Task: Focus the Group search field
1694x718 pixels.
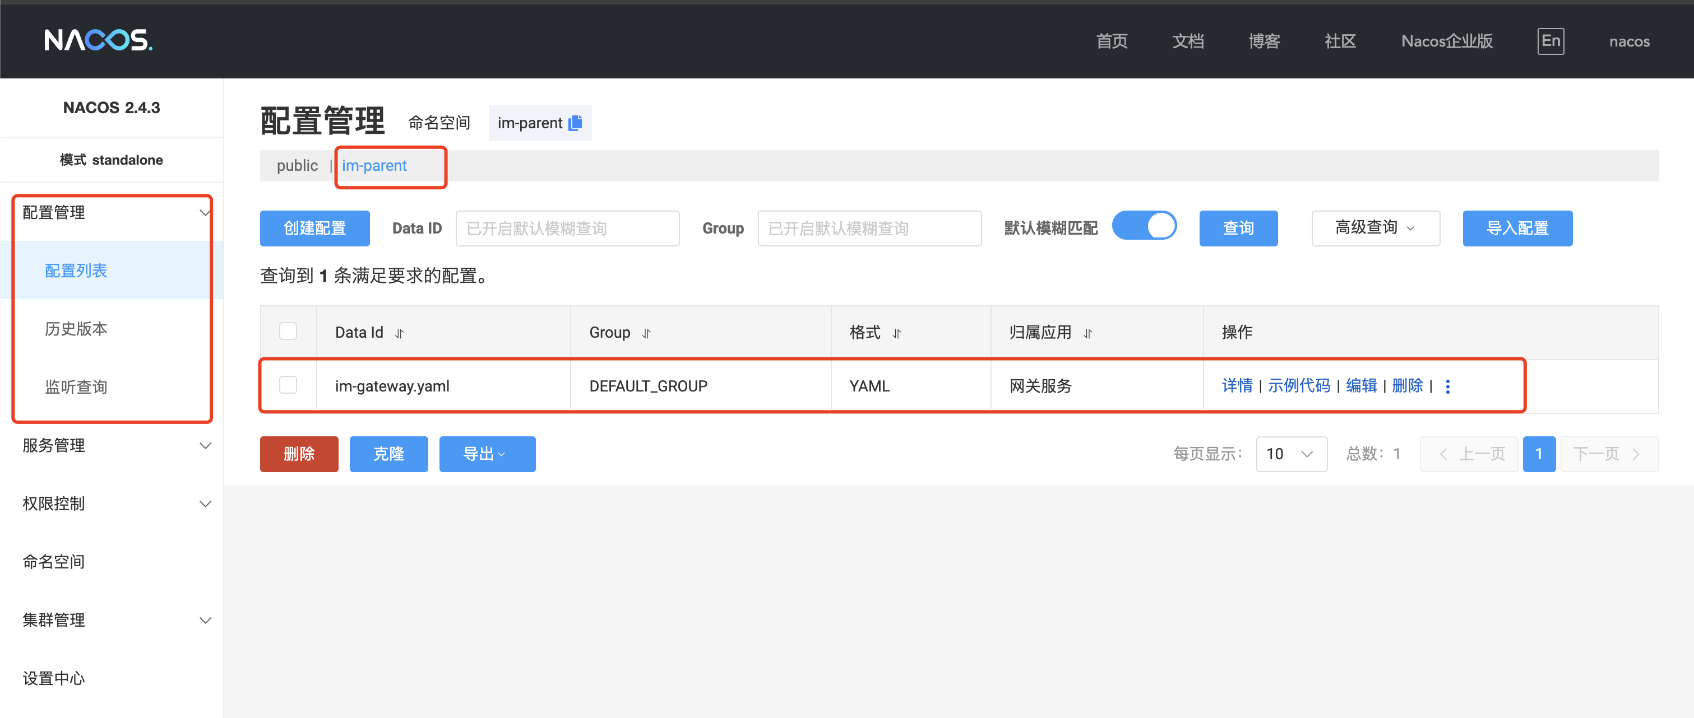Action: 869,228
